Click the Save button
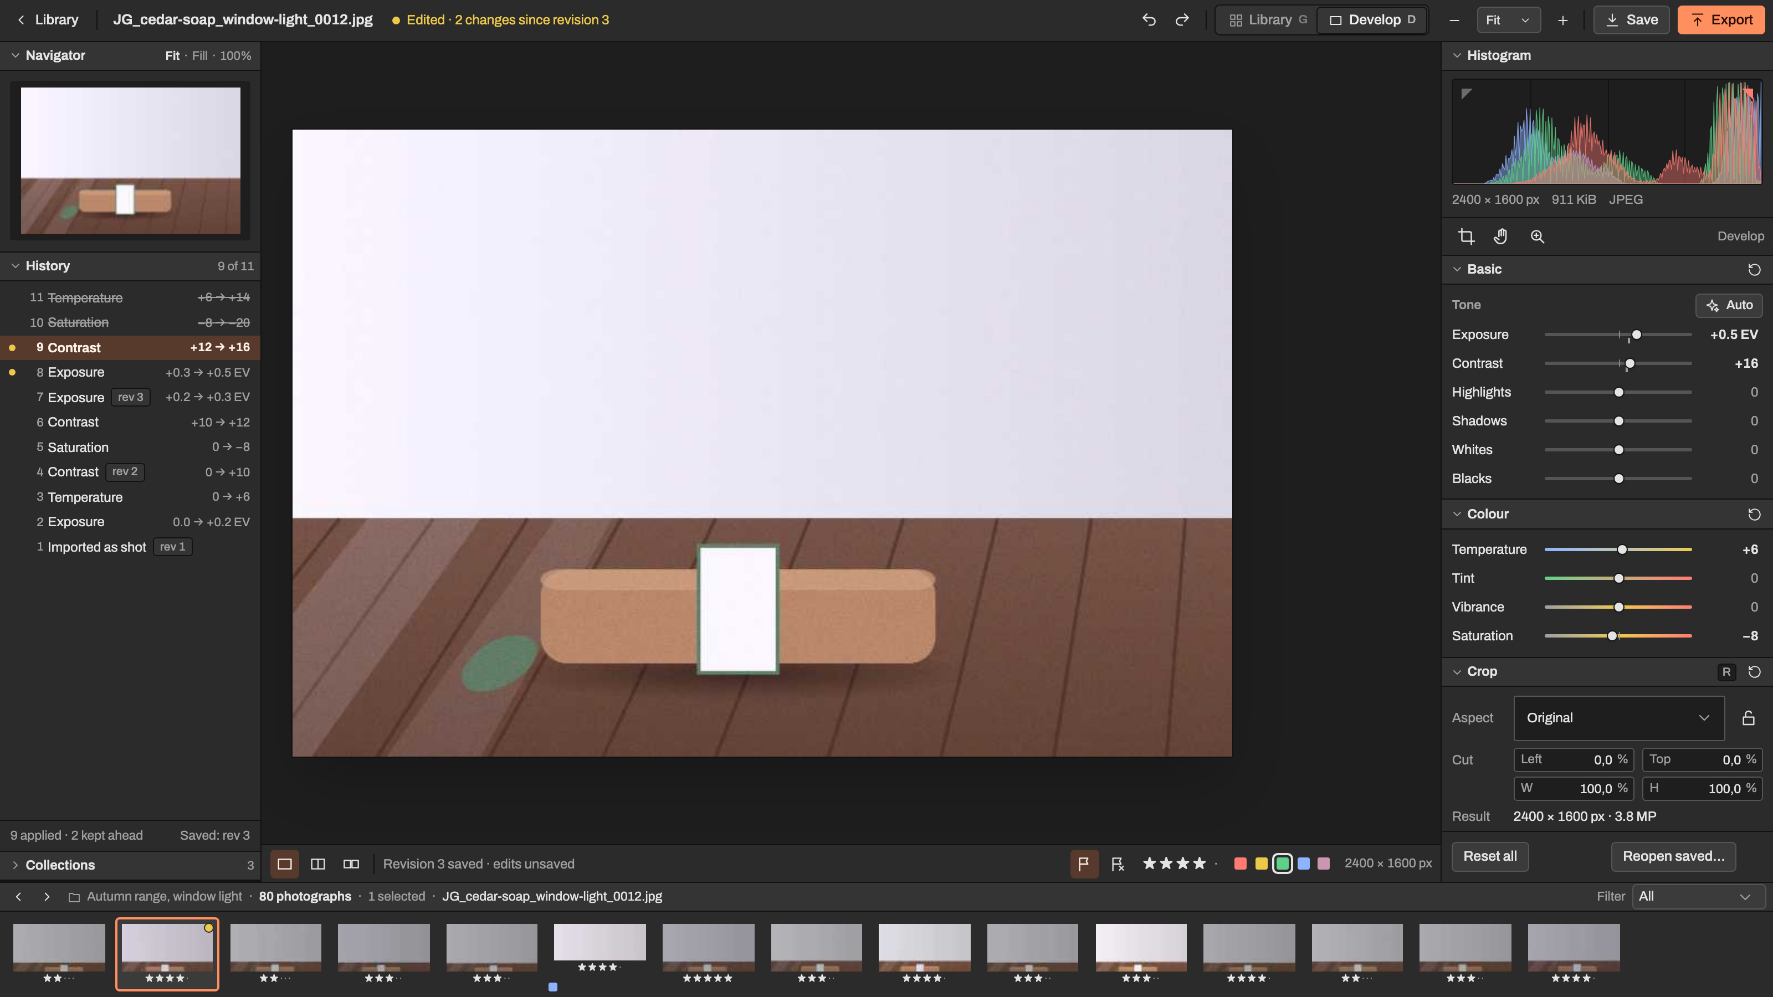The width and height of the screenshot is (1773, 997). 1631,20
